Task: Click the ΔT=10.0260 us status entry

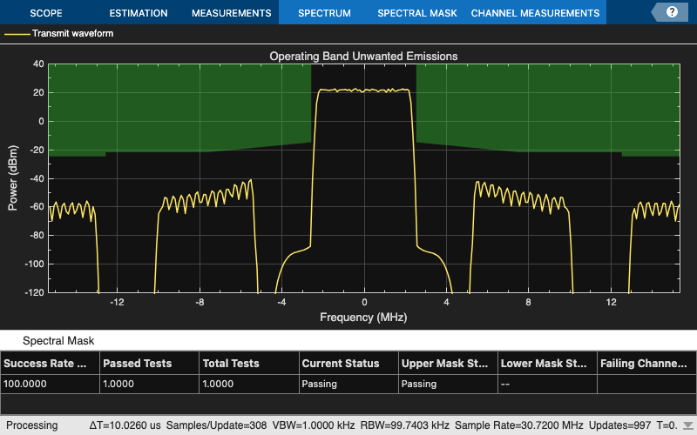Action: [125, 425]
